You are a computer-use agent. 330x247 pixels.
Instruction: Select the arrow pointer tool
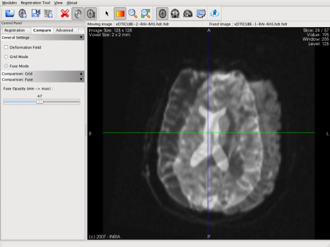[x=107, y=14]
